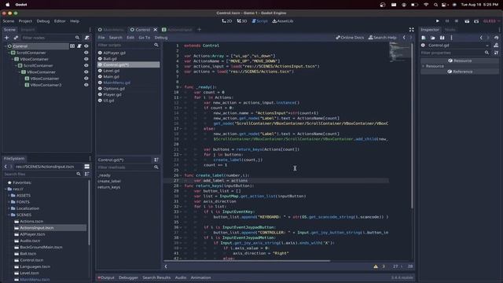Collapse the SCENES folder in FileSystem
The width and height of the screenshot is (503, 283).
pos(9,215)
